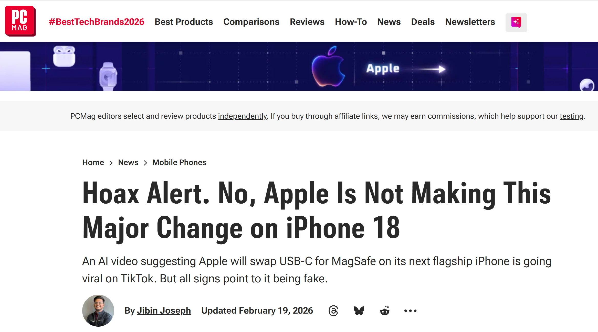Share article on Bluesky
This screenshot has width=598, height=332.
tap(359, 311)
